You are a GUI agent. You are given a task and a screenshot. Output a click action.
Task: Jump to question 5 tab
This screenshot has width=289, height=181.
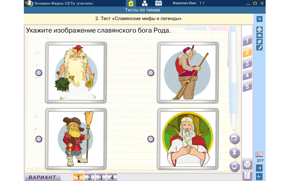tap(247, 87)
